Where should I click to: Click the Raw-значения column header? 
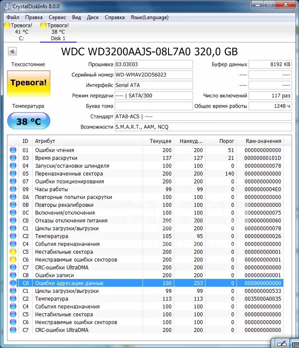click(x=263, y=141)
